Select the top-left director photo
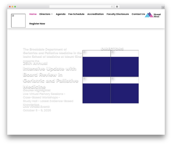Screen dimensions: 172x145 pyautogui.click(x=97, y=63)
